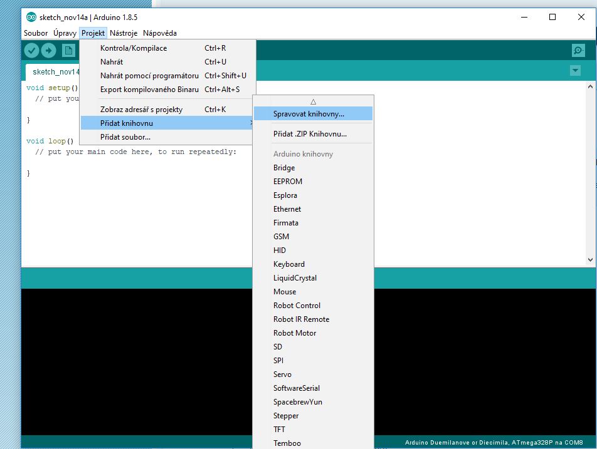Click the Verify checkmark toolbar icon
This screenshot has width=597, height=449.
click(32, 50)
